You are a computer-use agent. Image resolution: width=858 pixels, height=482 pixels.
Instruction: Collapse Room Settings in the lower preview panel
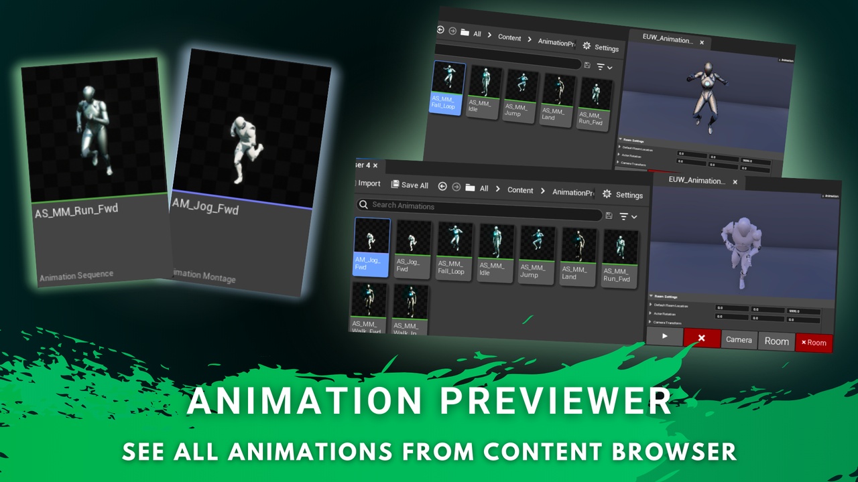[x=651, y=296]
